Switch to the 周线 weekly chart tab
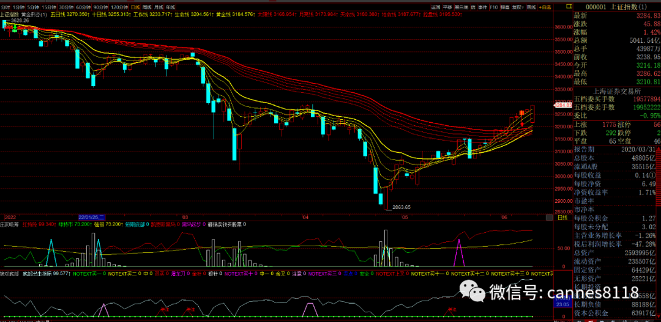 pyautogui.click(x=147, y=7)
